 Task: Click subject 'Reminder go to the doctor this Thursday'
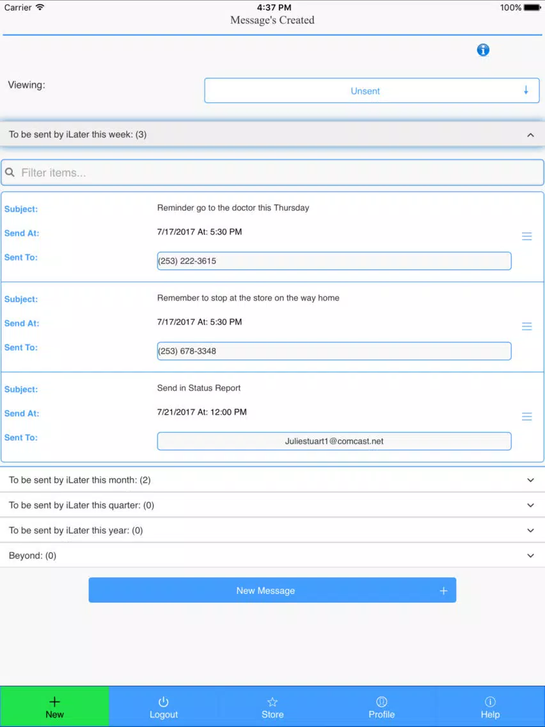pos(233,208)
